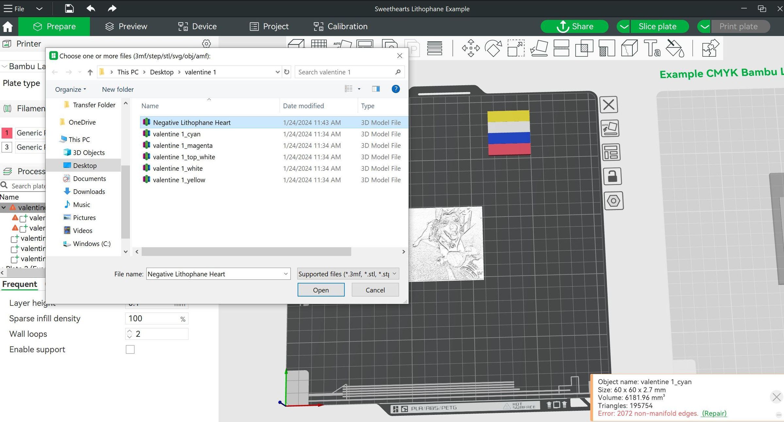Image resolution: width=784 pixels, height=422 pixels.
Task: Open the Supported files type dropdown
Action: click(x=348, y=274)
